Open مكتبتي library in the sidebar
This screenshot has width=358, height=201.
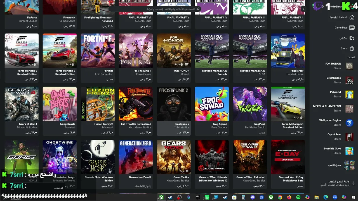click(347, 38)
